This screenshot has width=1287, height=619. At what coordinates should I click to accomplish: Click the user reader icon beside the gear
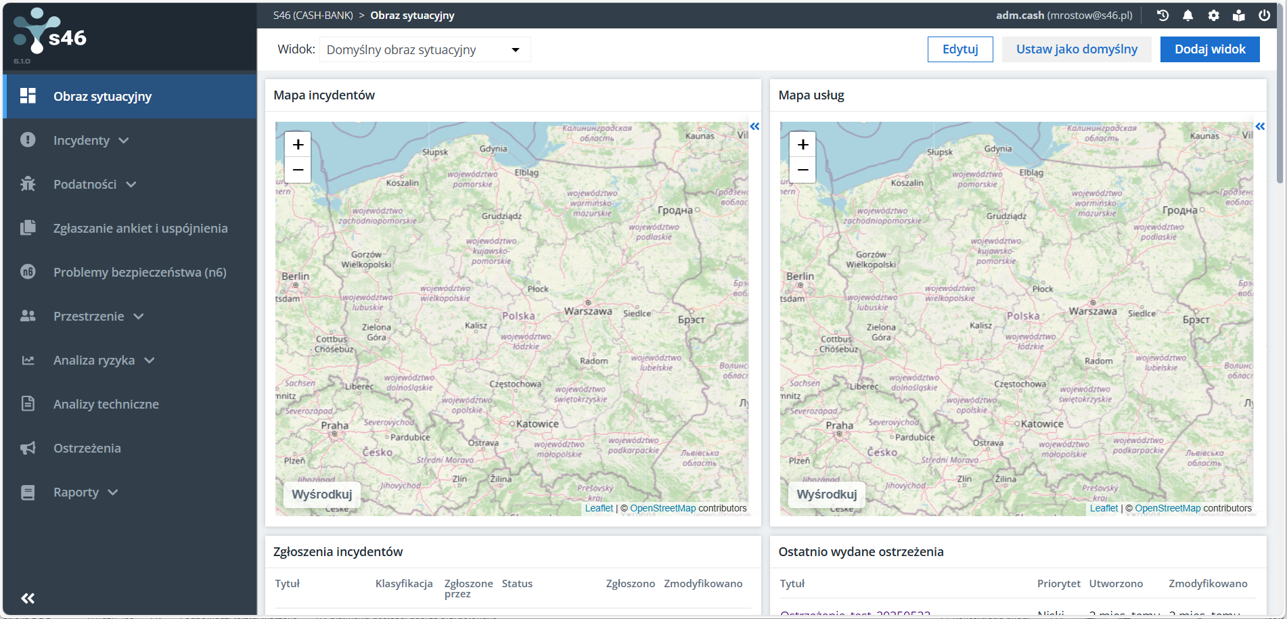pyautogui.click(x=1238, y=16)
